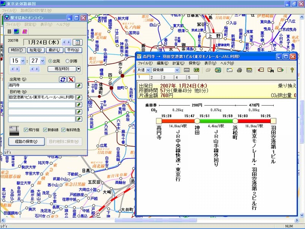Clear stations with the red X icon

[71, 79]
